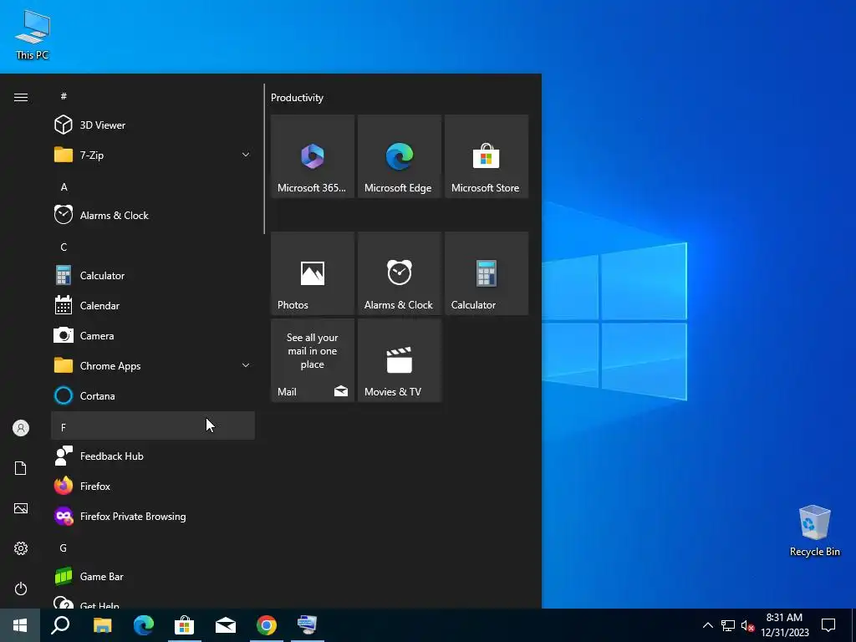Viewport: 856px width, 642px height.
Task: Open Microsoft Store from taskbar
Action: point(185,625)
